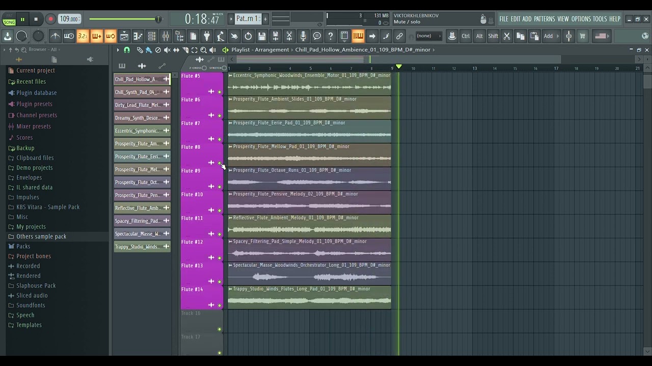Toggle mute on Flute #10 track
Screen dimensions: 652x366
[220, 210]
